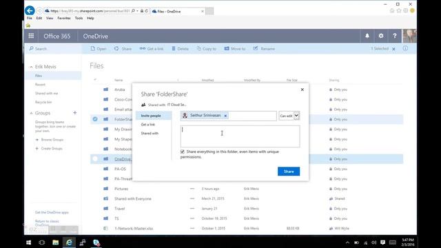Click the Share command in OneDrive toolbar
This screenshot has height=248, width=441.
pyautogui.click(x=123, y=49)
